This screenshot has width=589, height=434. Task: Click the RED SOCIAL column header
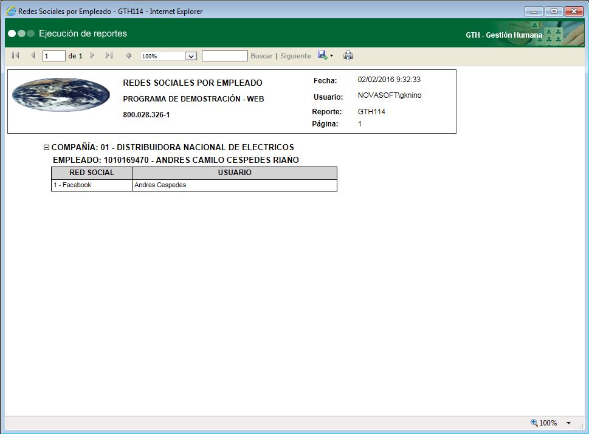(x=91, y=173)
